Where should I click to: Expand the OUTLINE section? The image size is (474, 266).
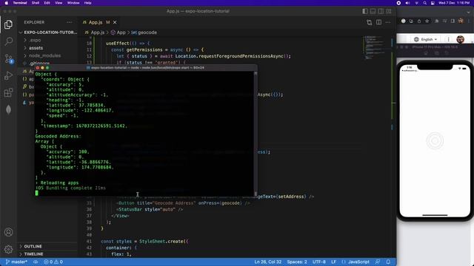click(33, 246)
